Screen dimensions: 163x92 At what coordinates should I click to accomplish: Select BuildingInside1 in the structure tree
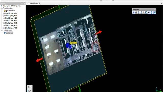point(8,8)
